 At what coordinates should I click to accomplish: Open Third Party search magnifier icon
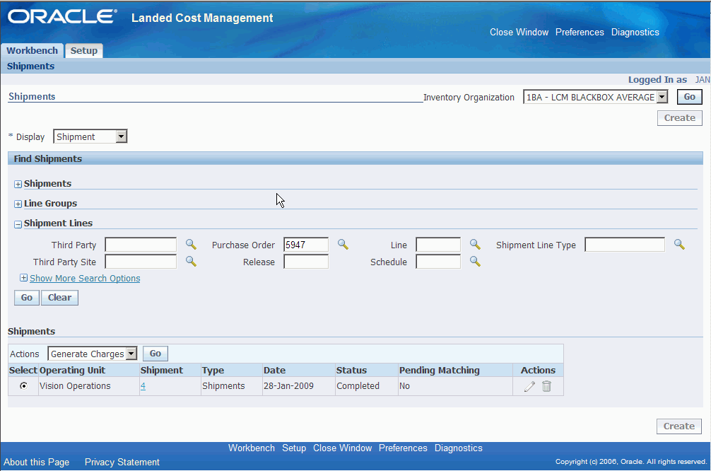coord(191,245)
